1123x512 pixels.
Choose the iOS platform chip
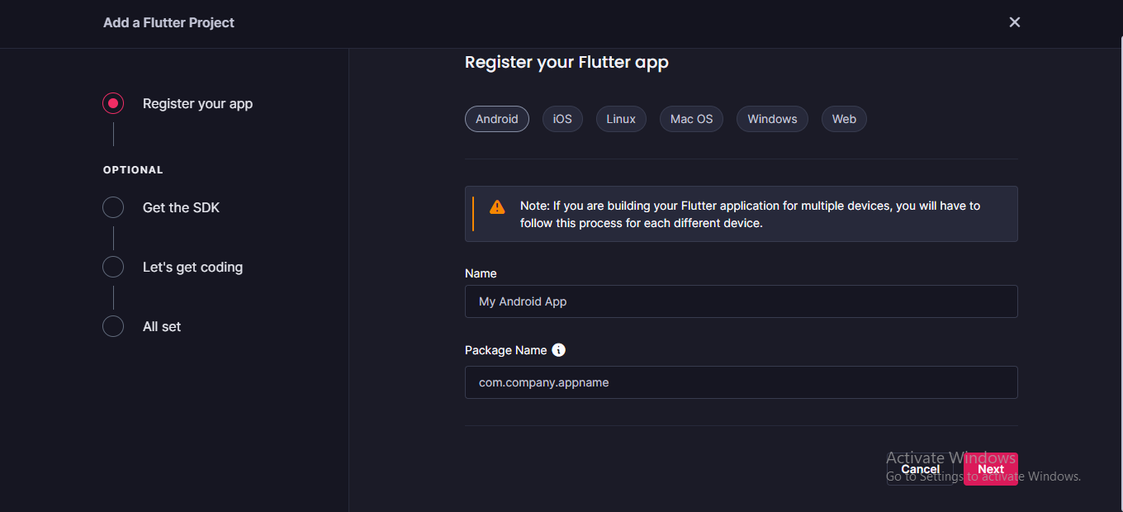[x=562, y=119]
